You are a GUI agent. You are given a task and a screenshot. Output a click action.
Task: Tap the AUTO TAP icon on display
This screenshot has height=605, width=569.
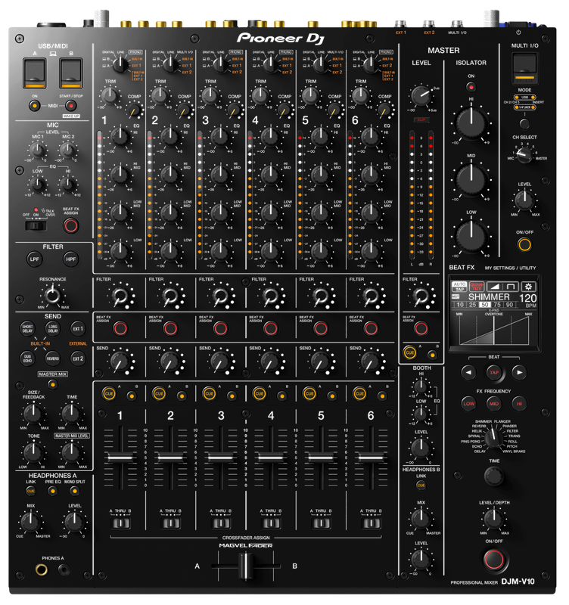(x=459, y=287)
